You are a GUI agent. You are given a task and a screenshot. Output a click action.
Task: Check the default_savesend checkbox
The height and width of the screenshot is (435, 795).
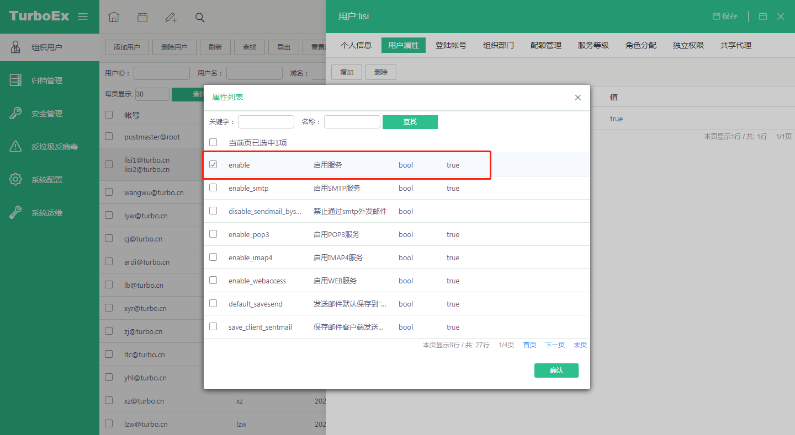click(213, 303)
